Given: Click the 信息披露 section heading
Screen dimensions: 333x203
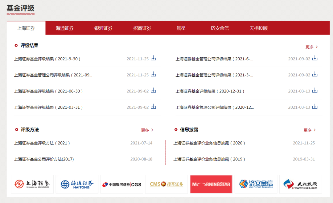Looking at the screenshot, I should pos(189,130).
